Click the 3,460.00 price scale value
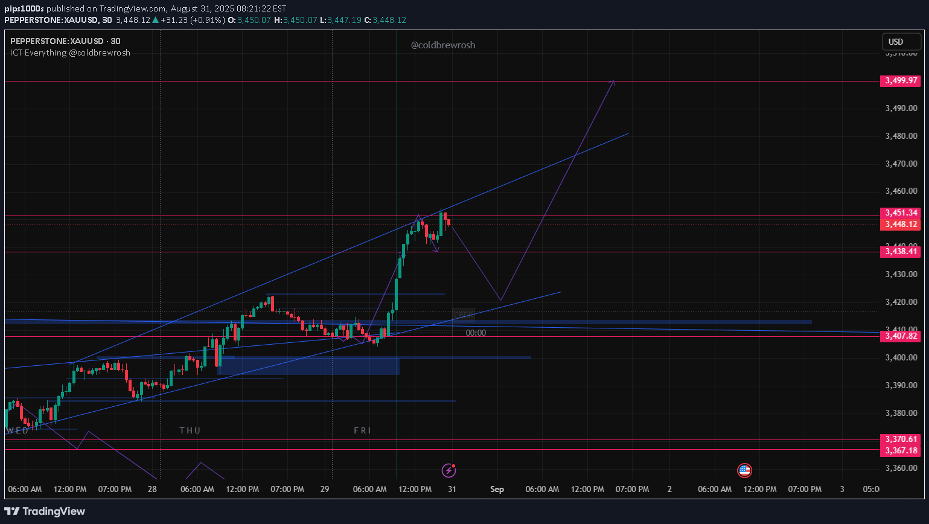 click(901, 191)
